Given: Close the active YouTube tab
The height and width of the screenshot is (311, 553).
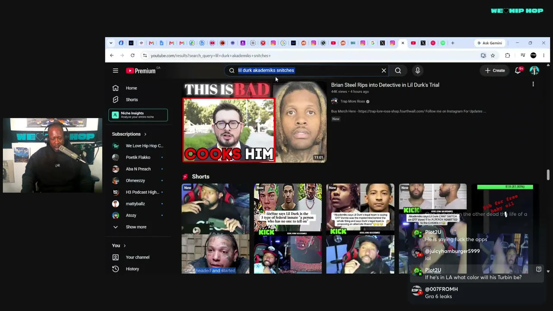Looking at the screenshot, I should click(x=403, y=43).
